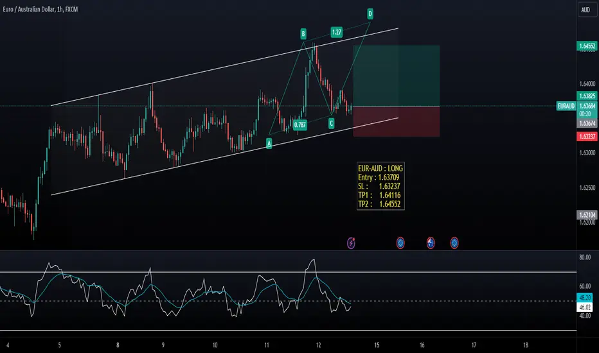Select the SL : 1.63237 text line
This screenshot has height=353, width=599.
pos(379,186)
